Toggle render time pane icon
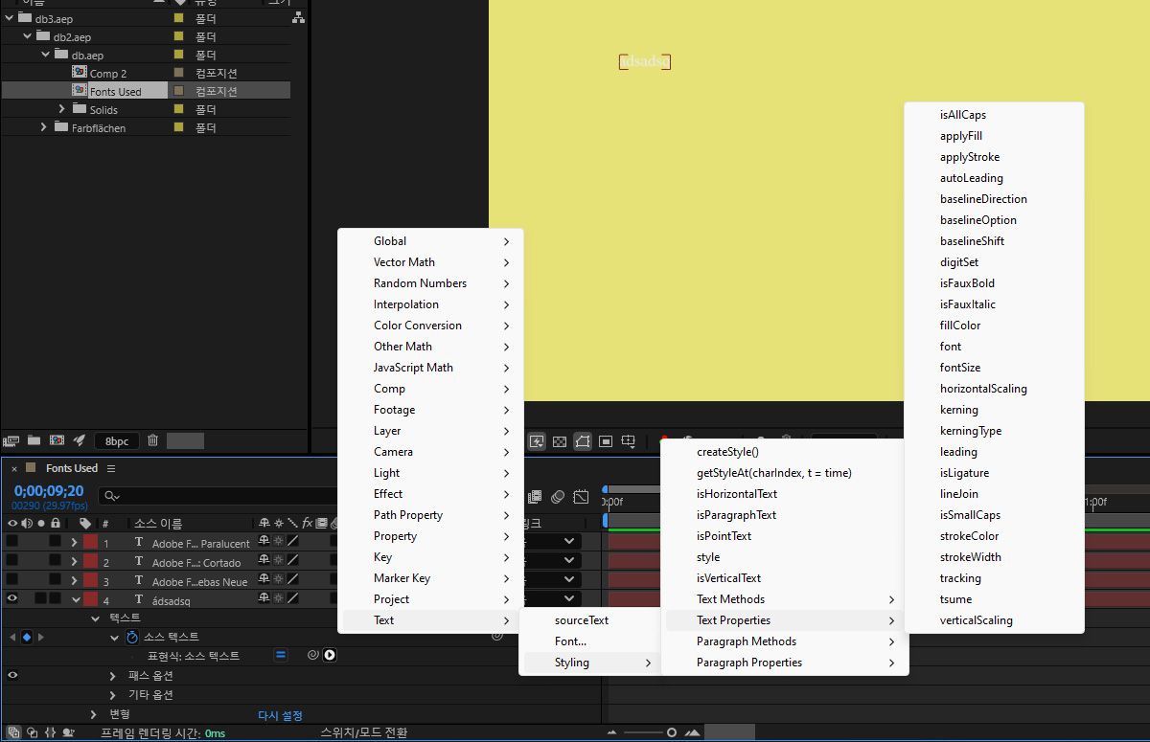Viewport: 1150px width, 742px height. [x=68, y=732]
